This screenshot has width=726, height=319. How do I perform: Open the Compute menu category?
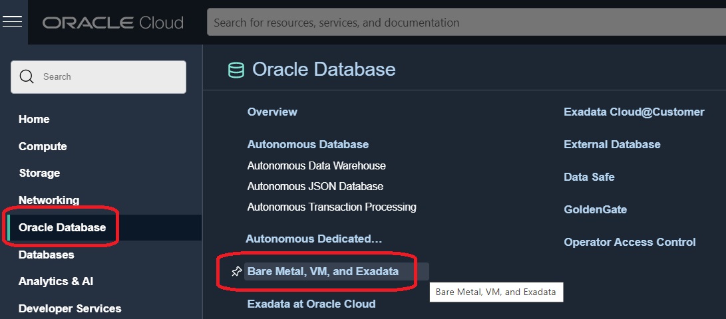(43, 147)
